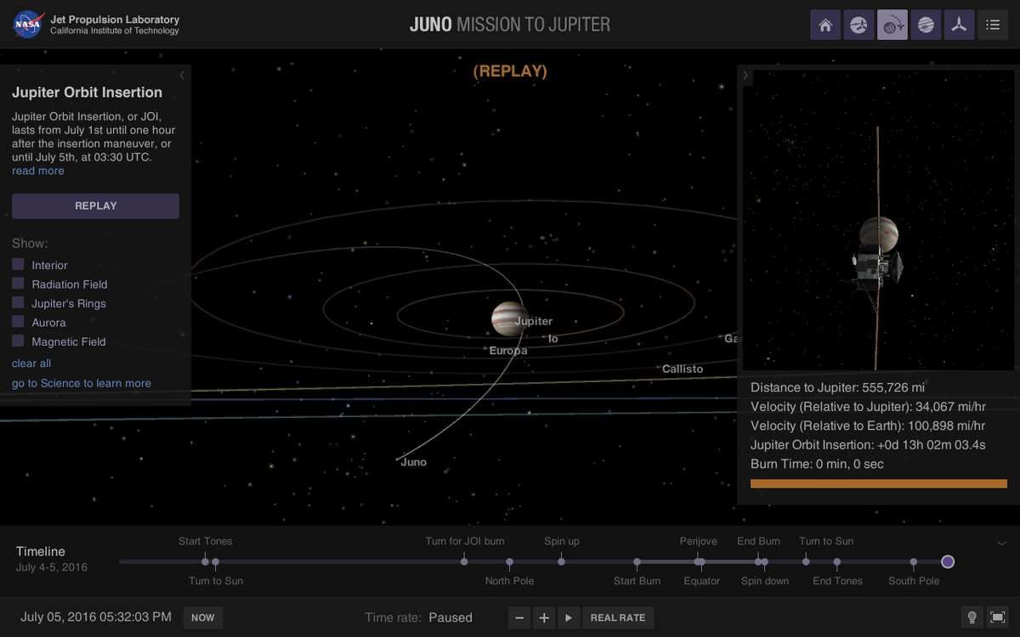
Task: Jump to North Pole timeline marker
Action: pos(509,561)
